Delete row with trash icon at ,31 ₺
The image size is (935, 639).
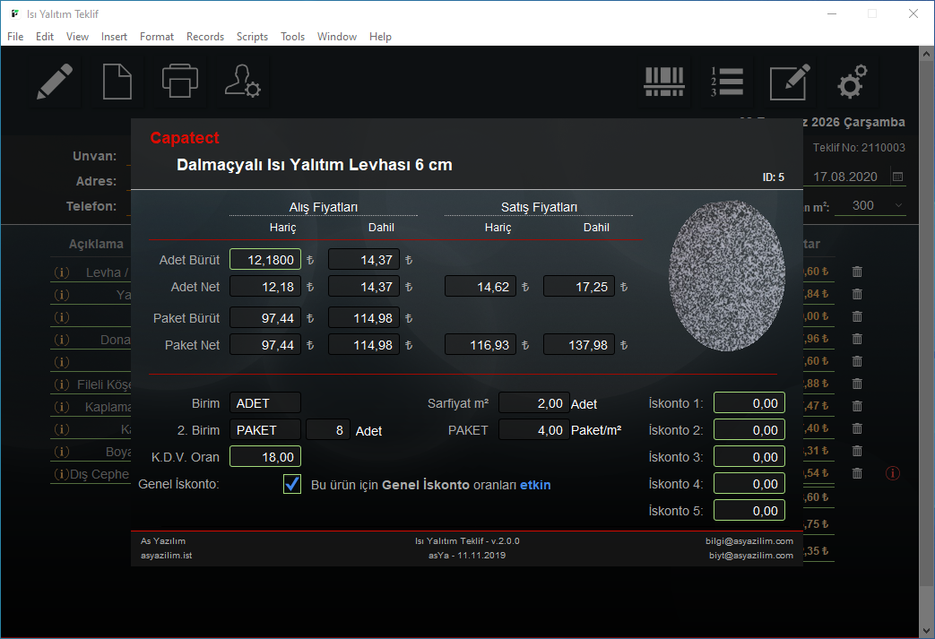pyautogui.click(x=857, y=451)
